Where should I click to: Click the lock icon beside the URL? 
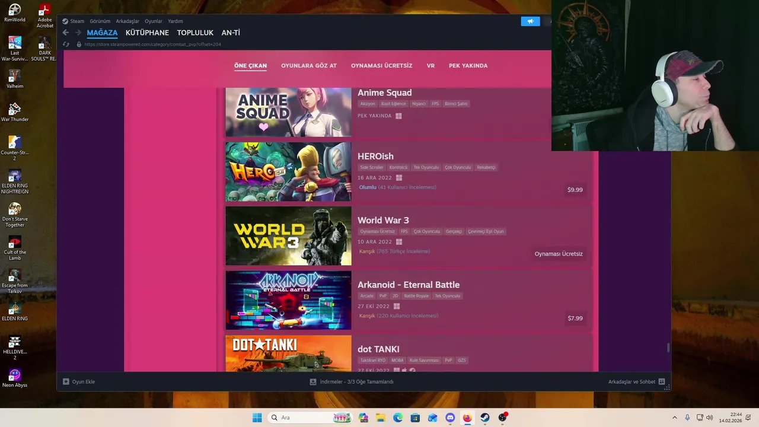click(x=78, y=44)
